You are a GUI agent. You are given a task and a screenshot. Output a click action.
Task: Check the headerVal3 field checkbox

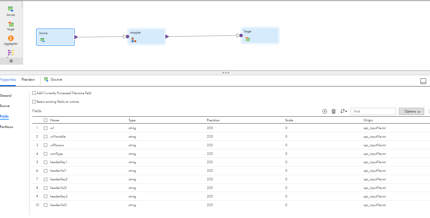coord(46,205)
